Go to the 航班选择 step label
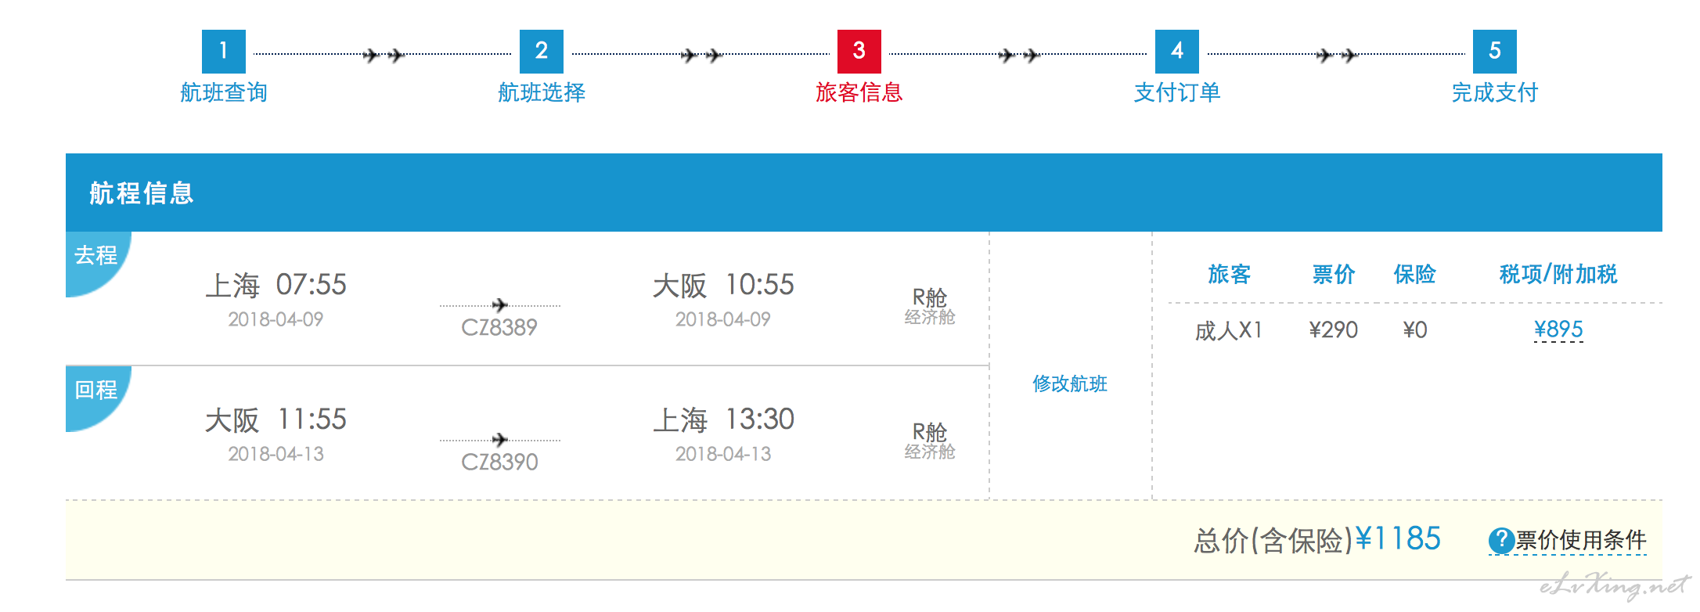This screenshot has height=612, width=1700. (x=542, y=92)
